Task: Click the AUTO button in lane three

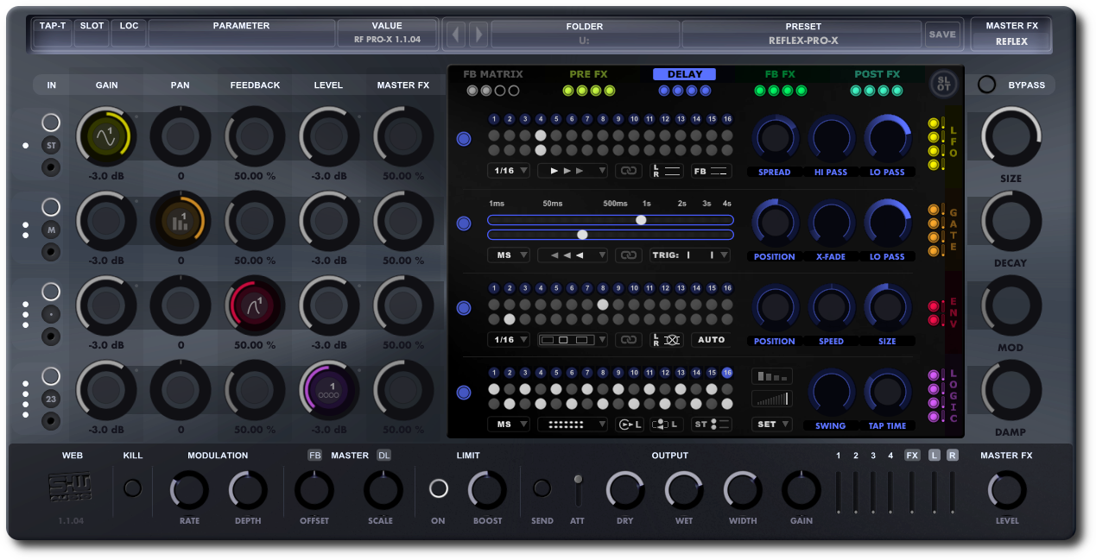Action: click(x=711, y=339)
